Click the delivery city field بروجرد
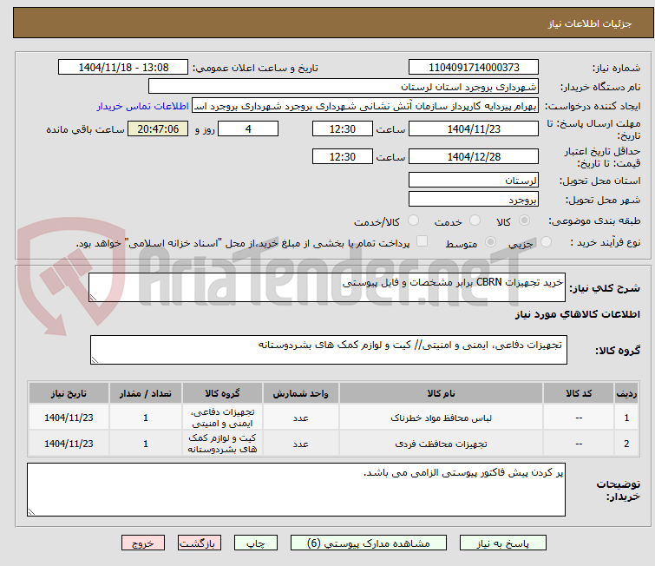The height and width of the screenshot is (566, 655). click(x=474, y=200)
